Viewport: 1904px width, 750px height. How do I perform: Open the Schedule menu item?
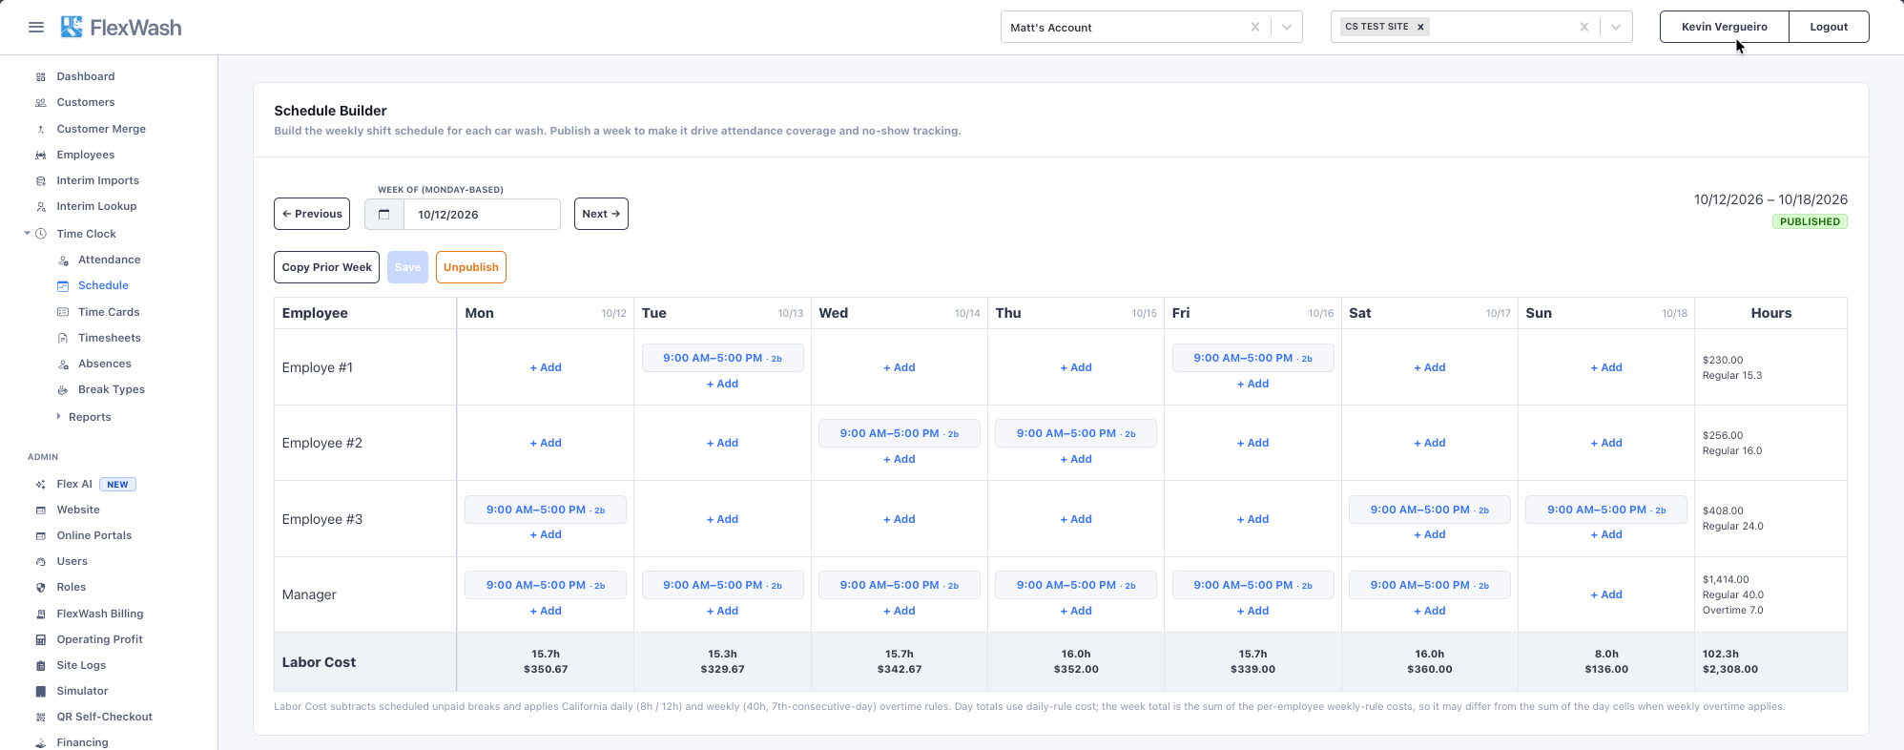coord(103,285)
